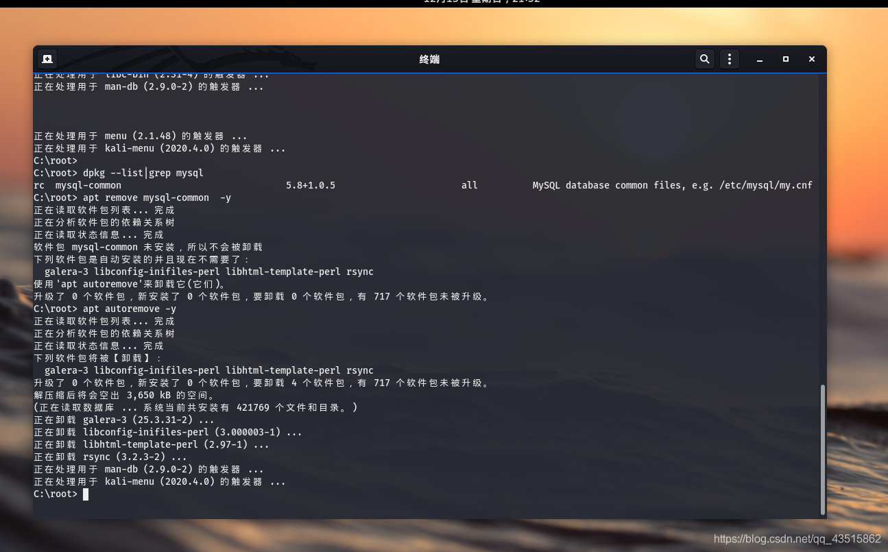The image size is (888, 552).
Task: Click the line "使用'apt autoremove'来卸载它"
Action: coord(130,284)
